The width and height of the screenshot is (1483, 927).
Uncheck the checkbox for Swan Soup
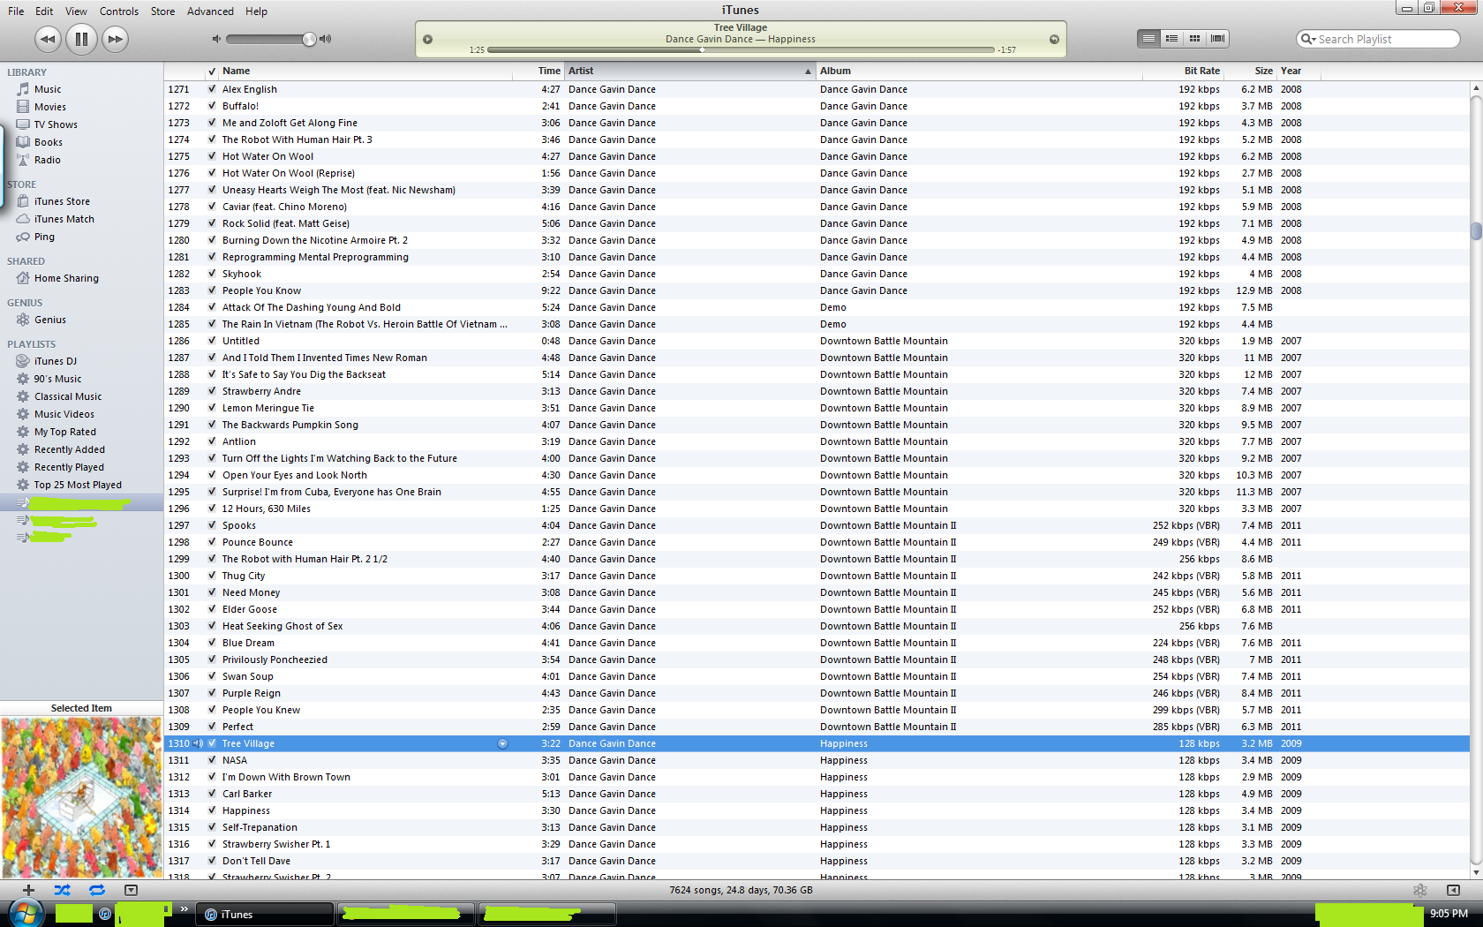point(212,676)
